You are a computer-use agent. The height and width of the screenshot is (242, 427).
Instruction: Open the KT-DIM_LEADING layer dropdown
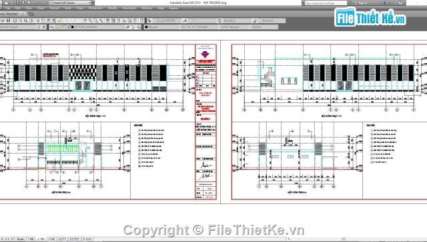[91, 27]
